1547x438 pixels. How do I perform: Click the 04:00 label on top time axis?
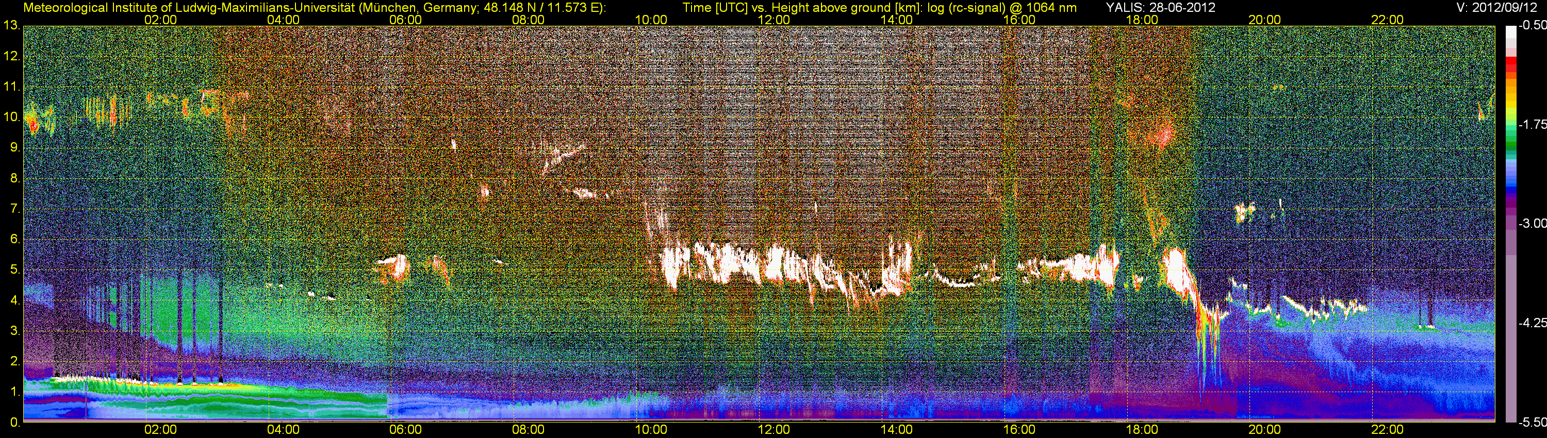[283, 20]
